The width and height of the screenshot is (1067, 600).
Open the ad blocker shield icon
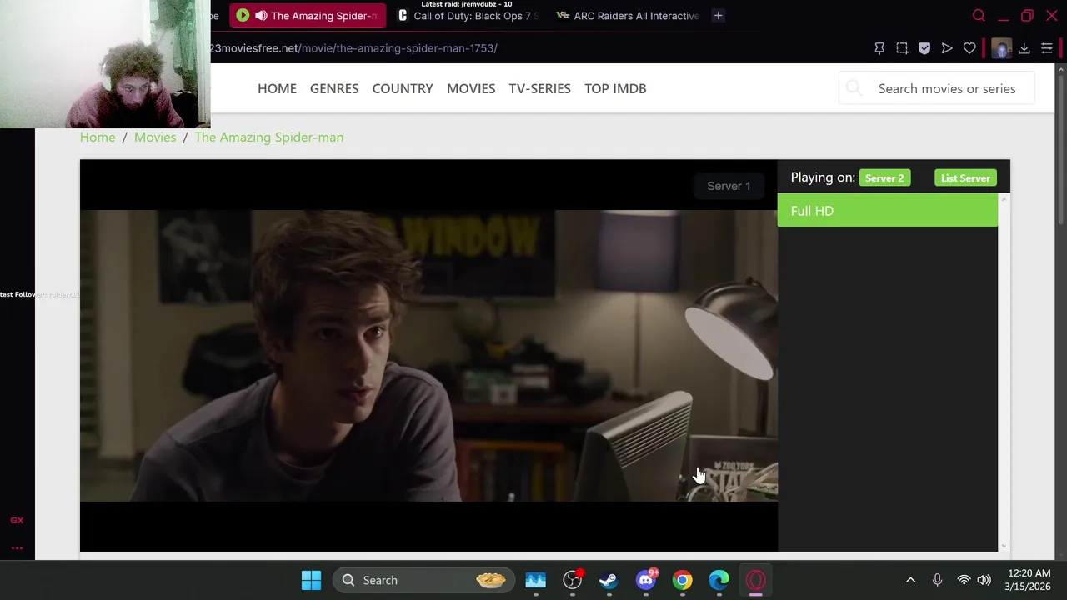pos(924,48)
